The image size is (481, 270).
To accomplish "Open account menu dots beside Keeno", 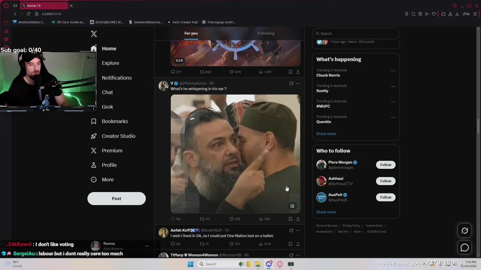I will [x=147, y=246].
